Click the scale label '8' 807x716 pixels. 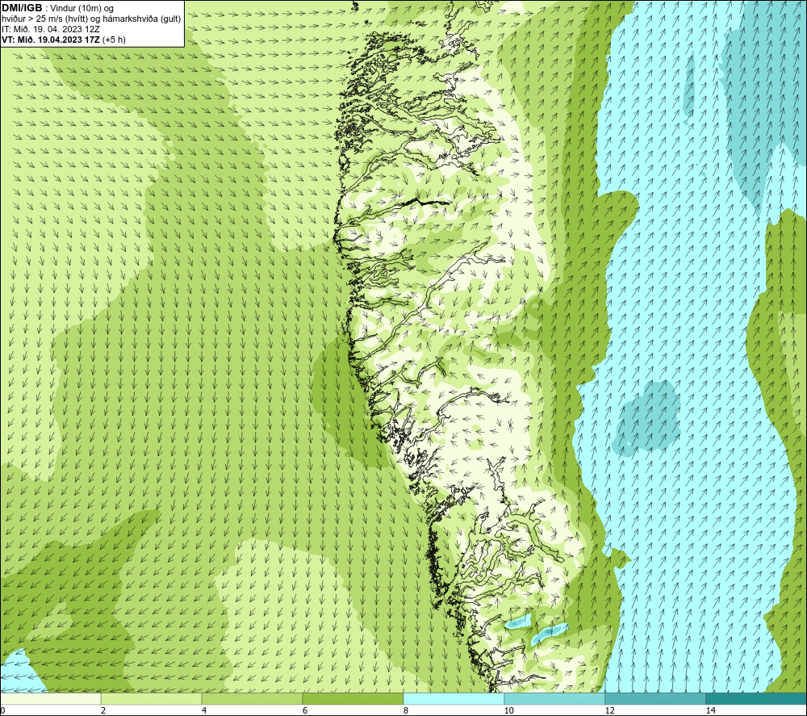click(x=406, y=710)
